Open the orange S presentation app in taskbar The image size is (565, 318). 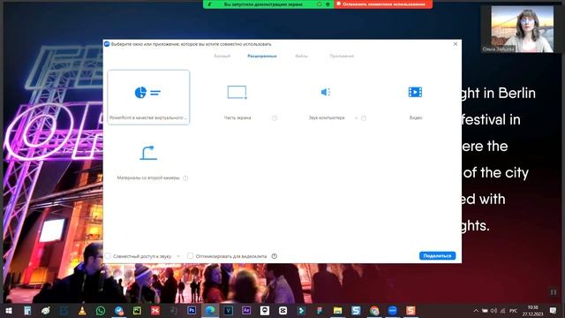pyautogui.click(x=411, y=310)
